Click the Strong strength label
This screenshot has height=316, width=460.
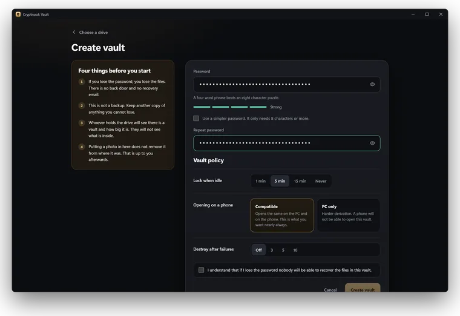coord(276,107)
